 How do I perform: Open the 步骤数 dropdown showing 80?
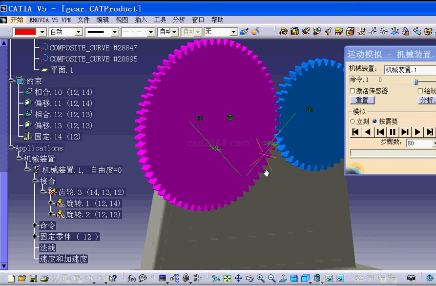coord(434,143)
